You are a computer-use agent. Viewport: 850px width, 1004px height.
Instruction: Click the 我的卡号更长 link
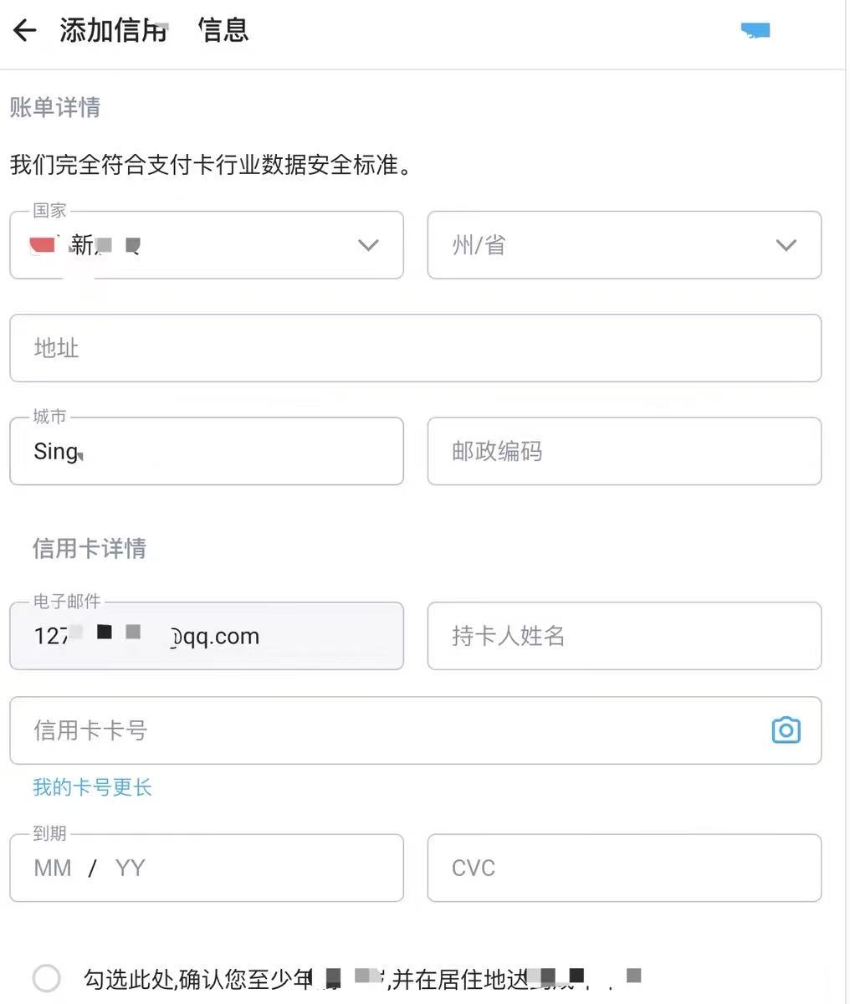point(91,787)
